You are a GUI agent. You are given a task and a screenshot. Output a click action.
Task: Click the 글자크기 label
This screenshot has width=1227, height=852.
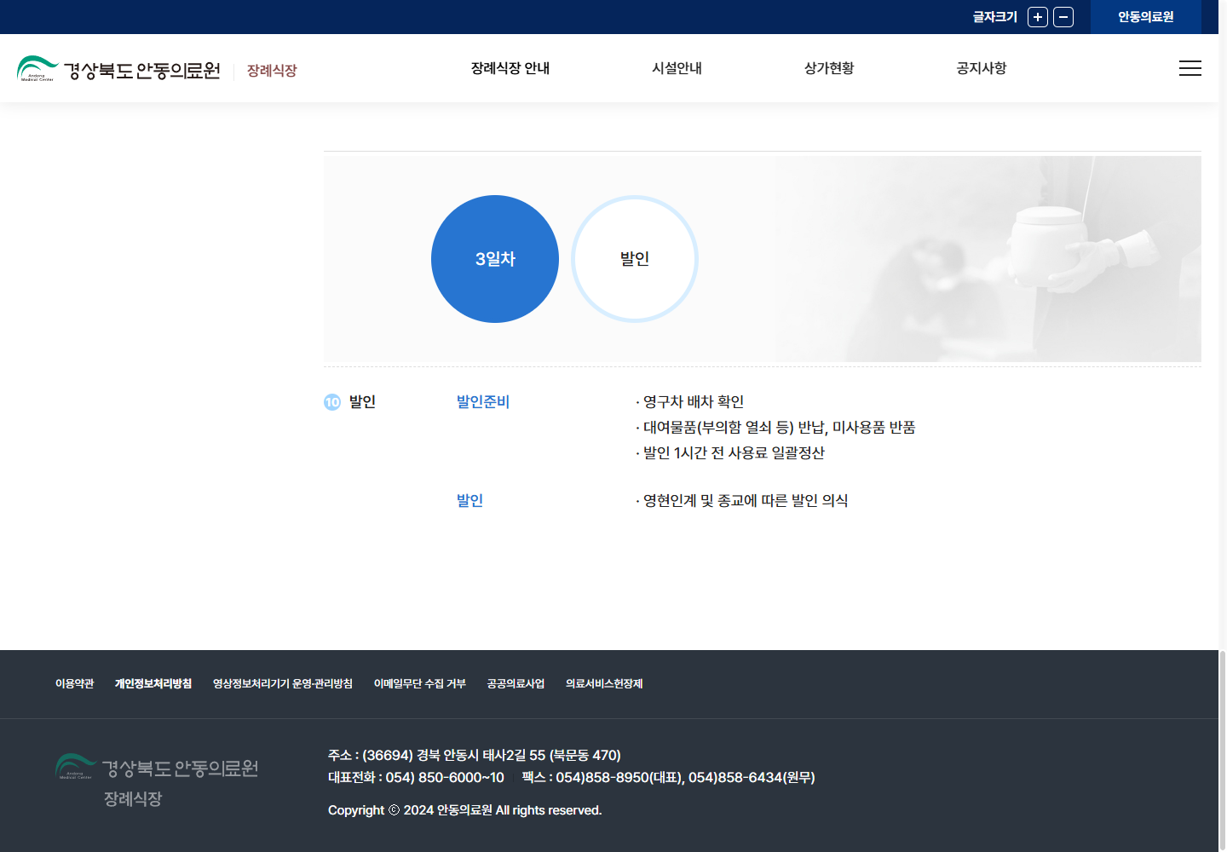[995, 17]
